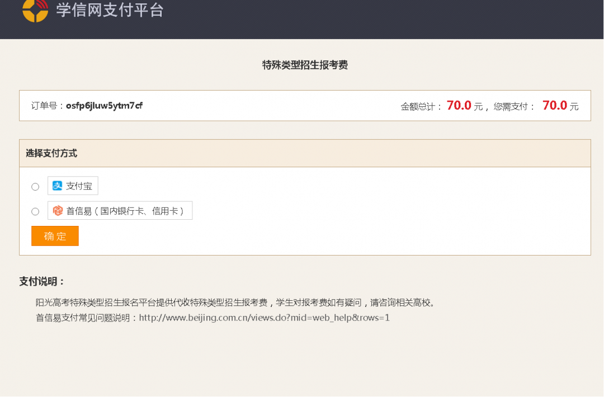Click the 学信网 orange logo icon
This screenshot has width=604, height=397.
tap(35, 10)
